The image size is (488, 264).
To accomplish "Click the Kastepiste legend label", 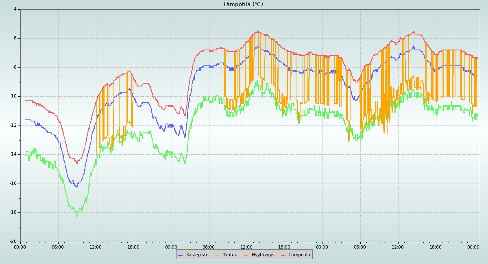I will 197,255.
